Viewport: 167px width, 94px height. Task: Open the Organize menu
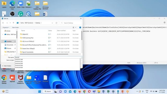coord(6,27)
